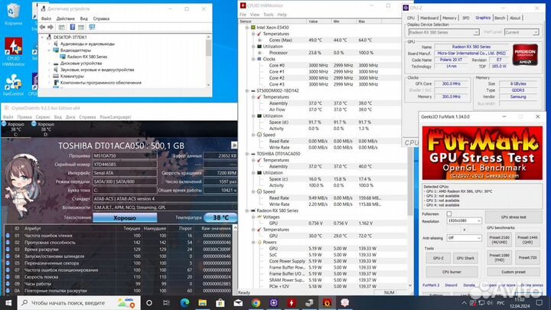Open the Anti-aliasing dropdown in FurMark
The image size is (551, 310).
[464, 238]
